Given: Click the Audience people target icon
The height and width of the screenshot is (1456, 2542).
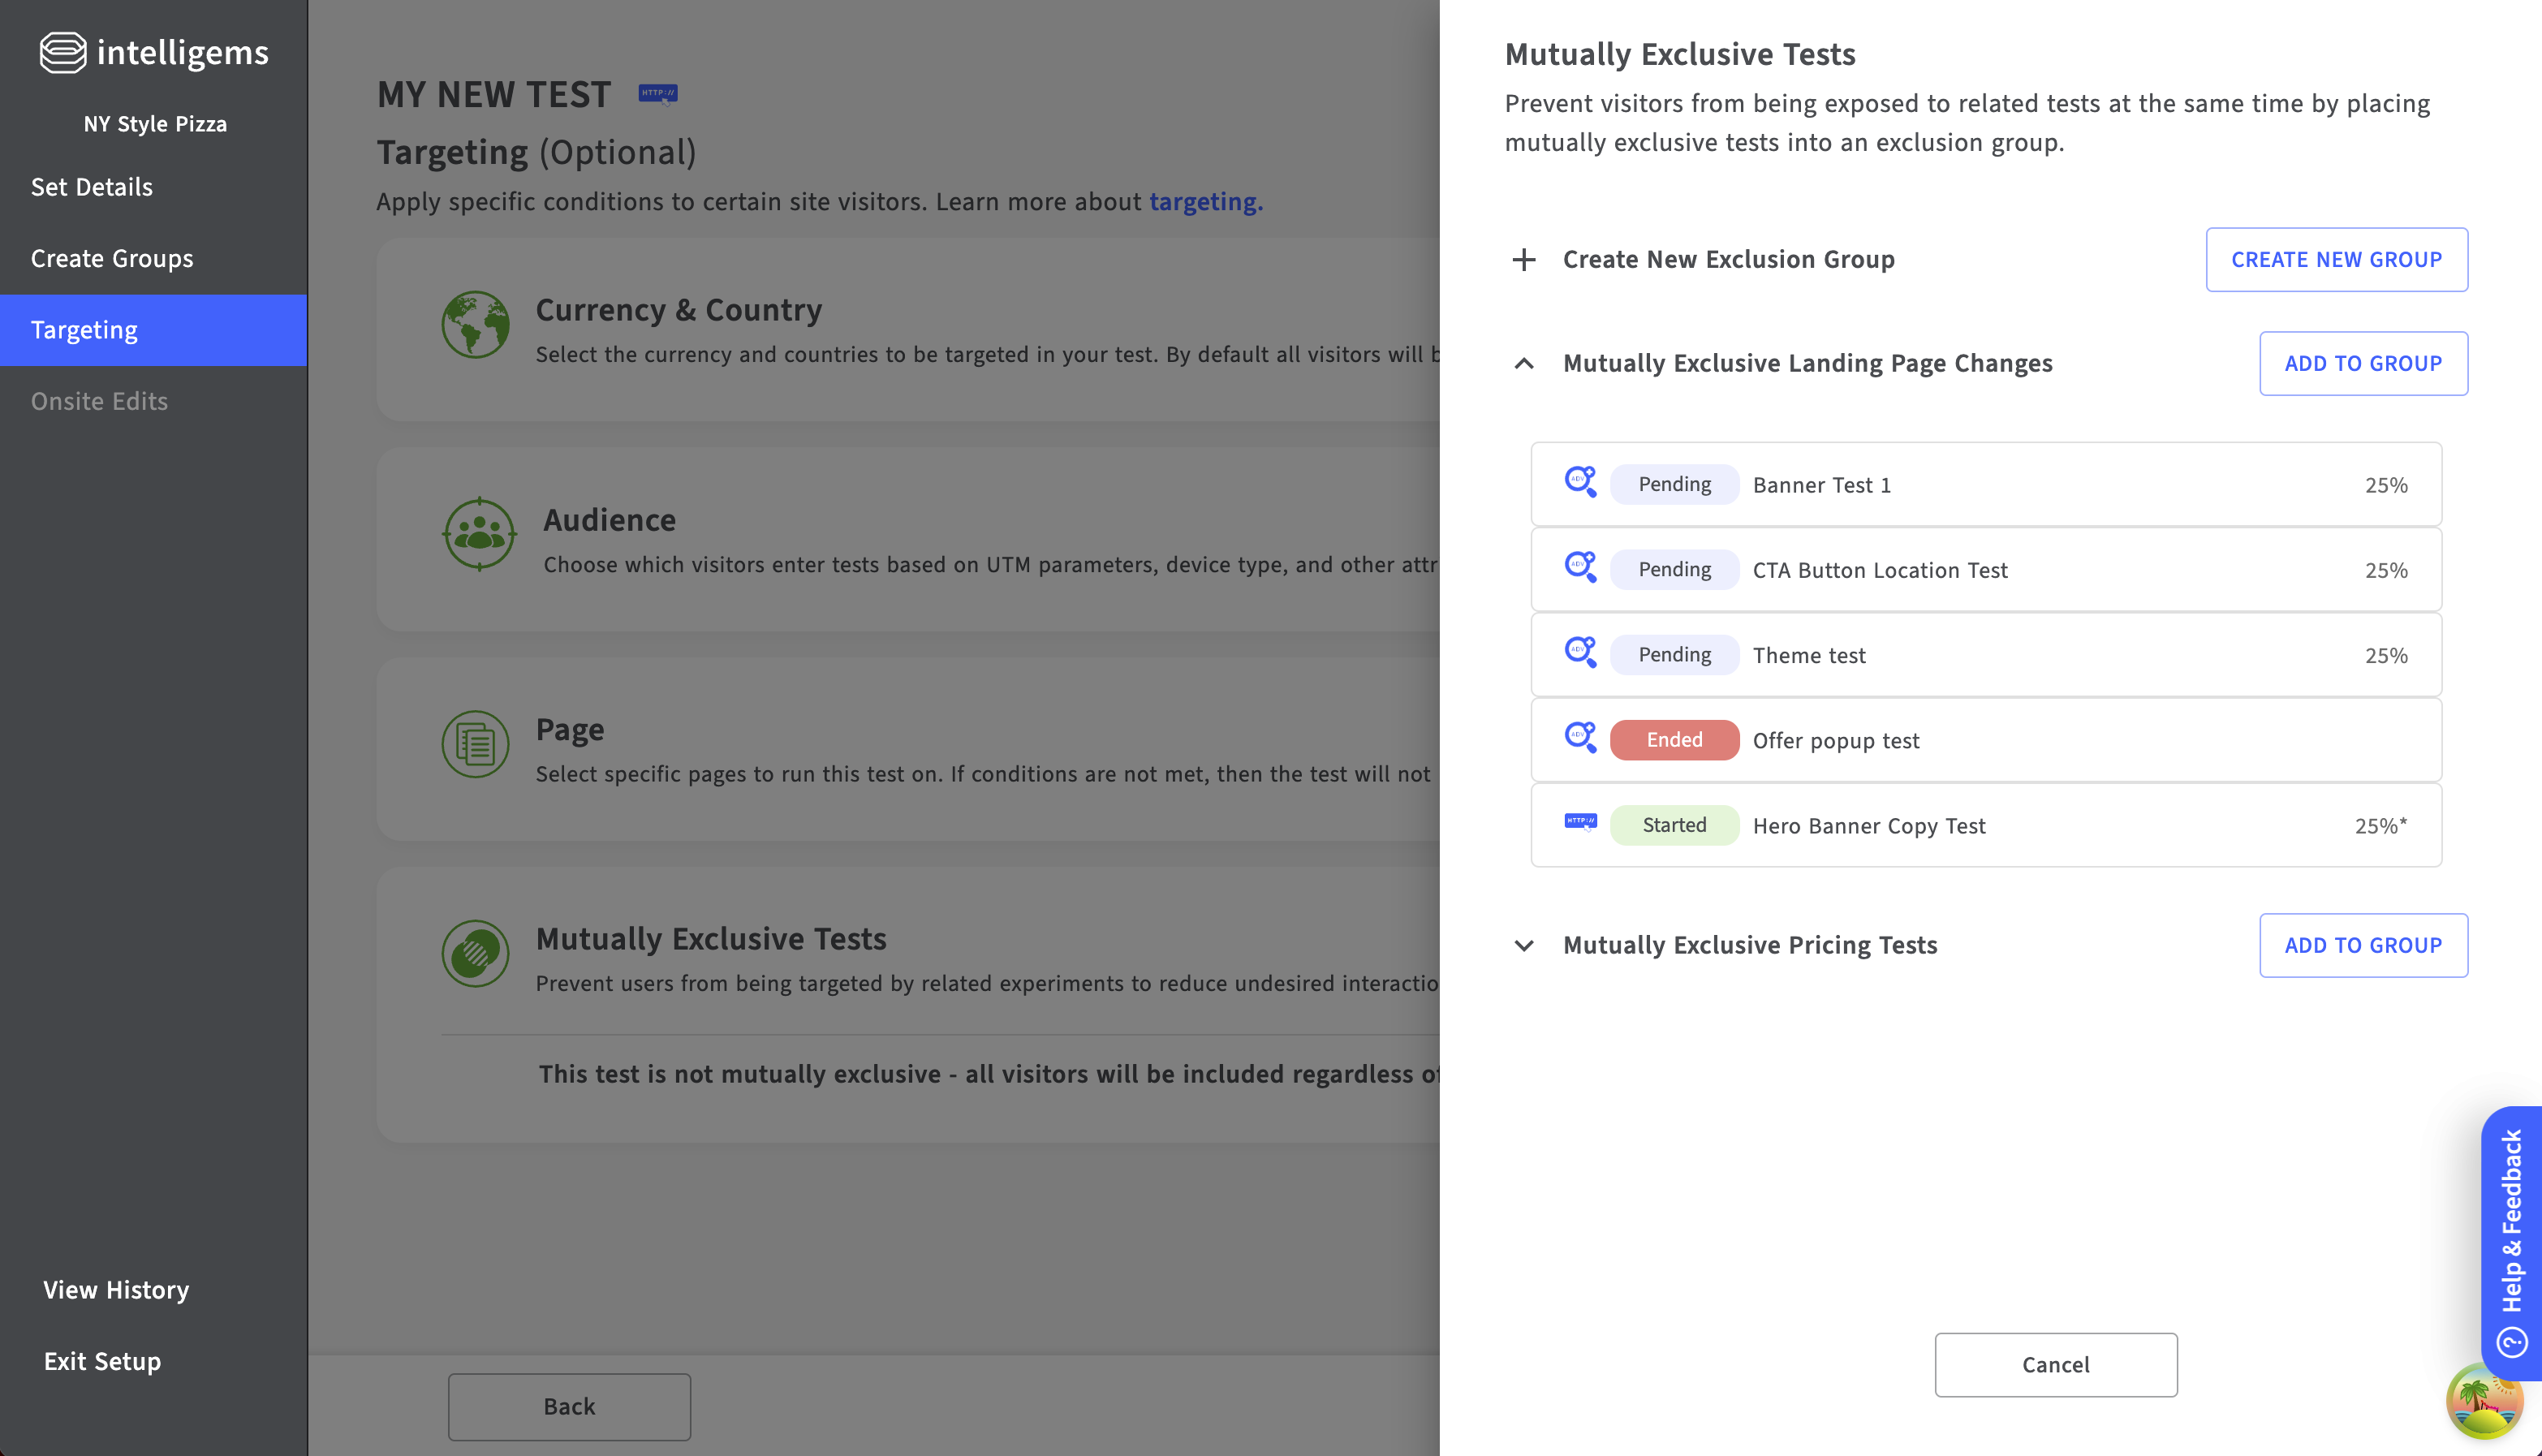Looking at the screenshot, I should [x=479, y=534].
